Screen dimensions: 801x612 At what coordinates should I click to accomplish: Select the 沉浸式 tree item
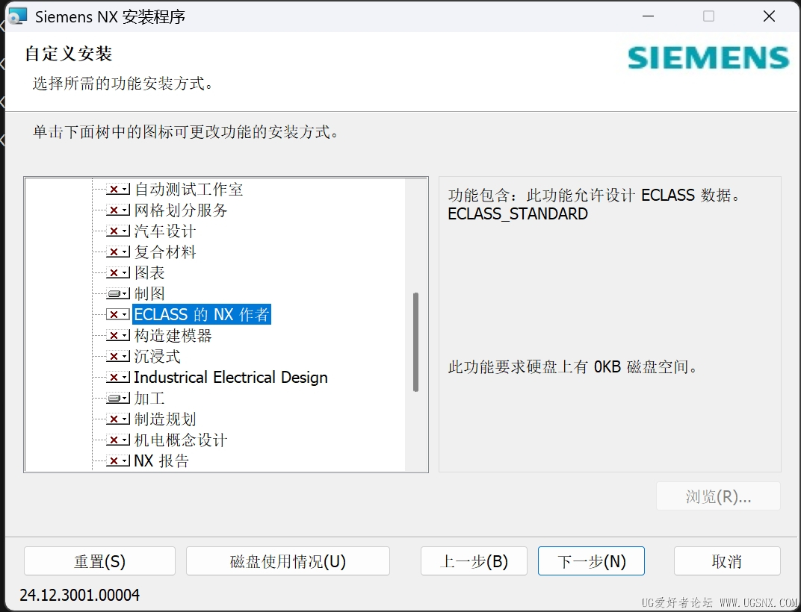click(x=158, y=356)
